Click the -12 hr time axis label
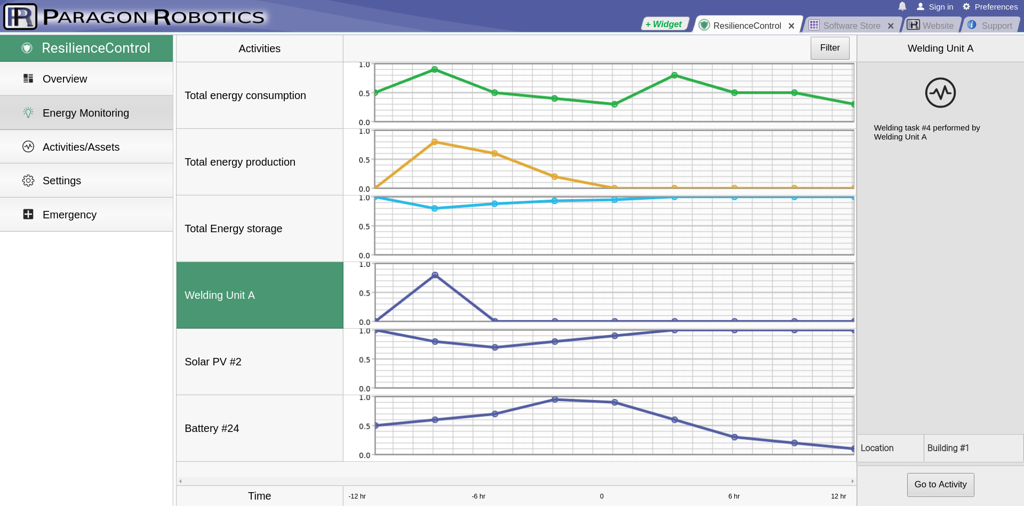 click(357, 496)
